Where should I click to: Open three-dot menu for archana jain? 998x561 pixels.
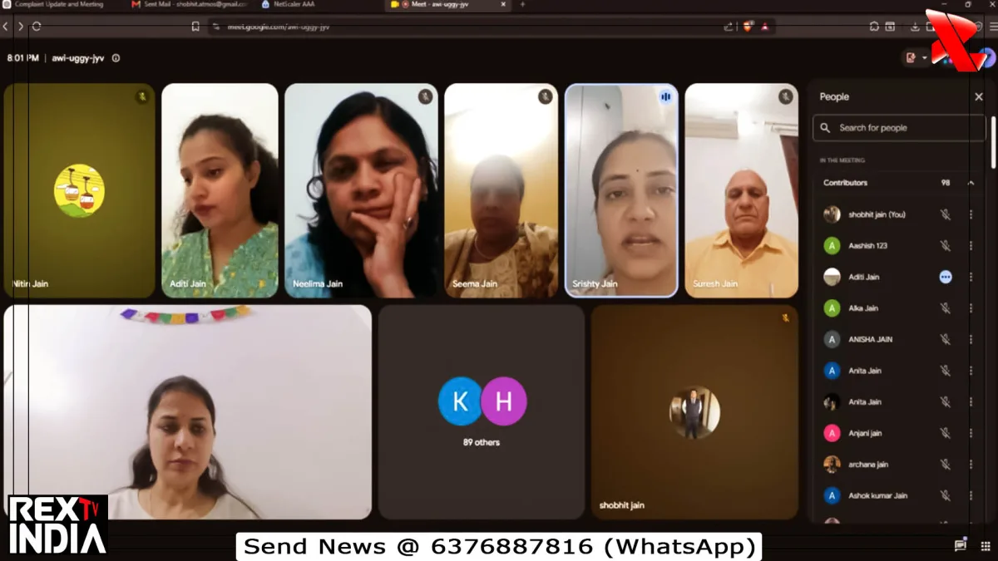point(971,465)
